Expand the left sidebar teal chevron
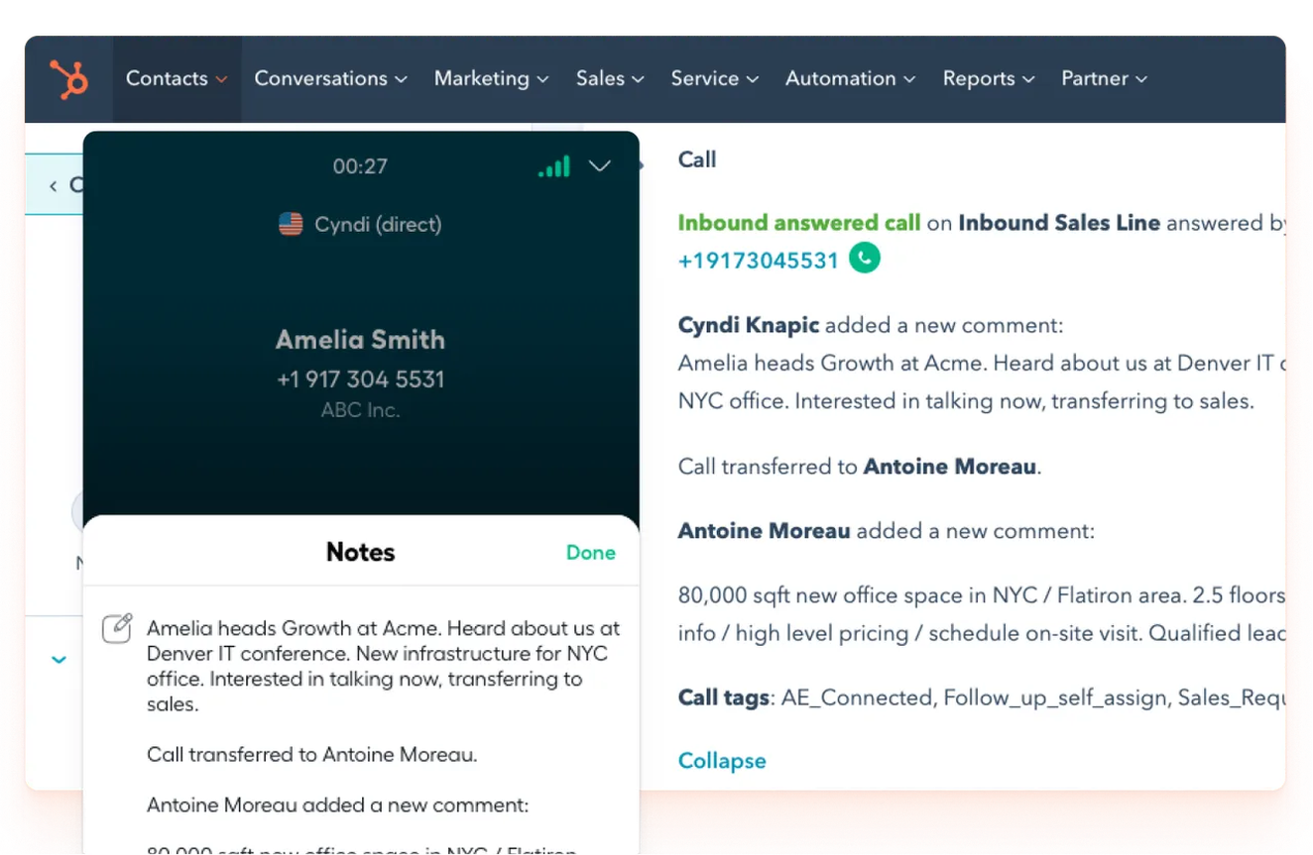This screenshot has width=1313, height=855. click(x=59, y=660)
